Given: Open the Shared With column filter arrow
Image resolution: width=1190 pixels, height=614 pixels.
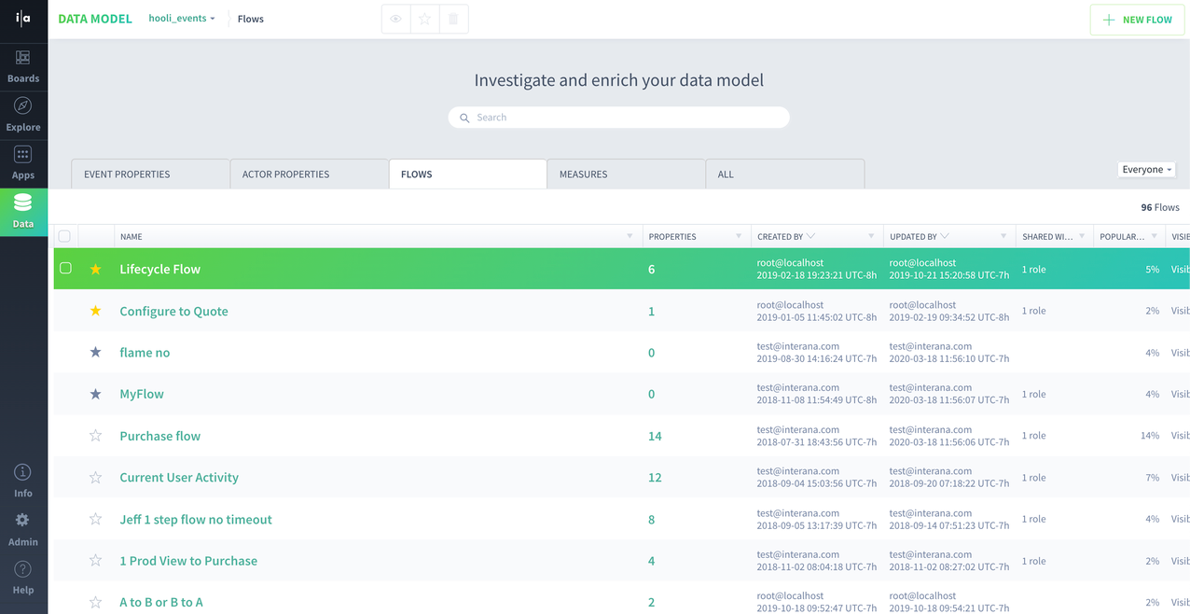Looking at the screenshot, I should [1082, 236].
